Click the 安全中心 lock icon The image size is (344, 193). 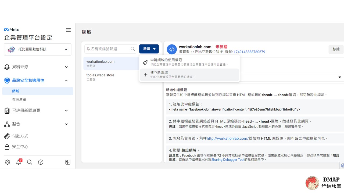tap(7, 147)
